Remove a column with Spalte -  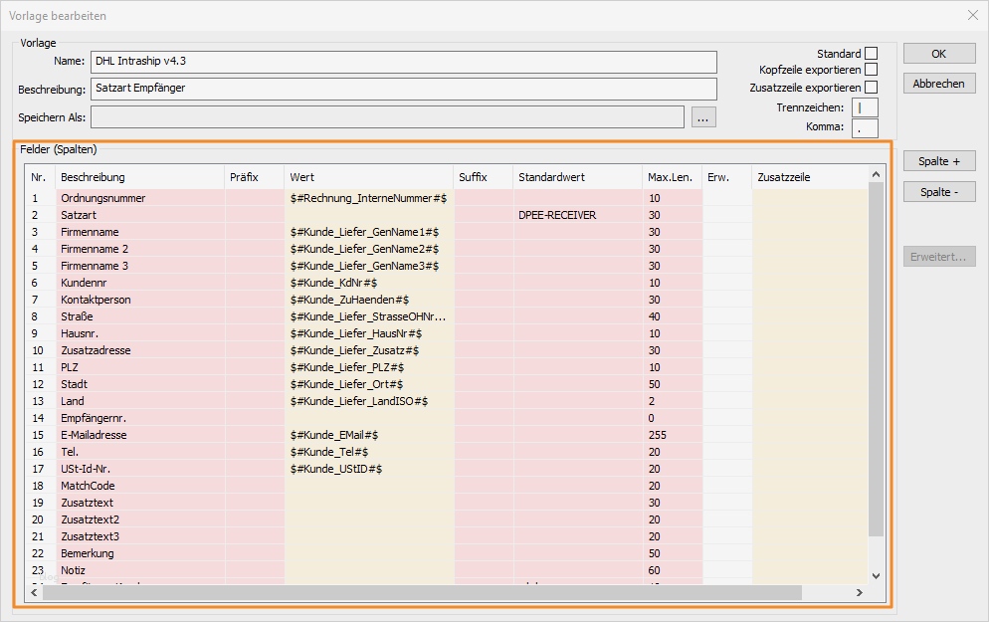point(938,192)
